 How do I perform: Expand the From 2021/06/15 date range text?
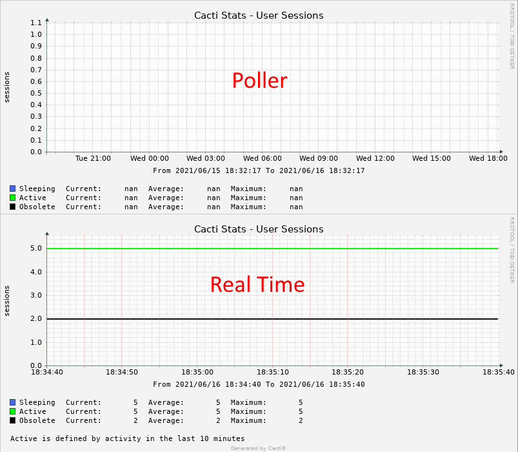click(x=259, y=170)
